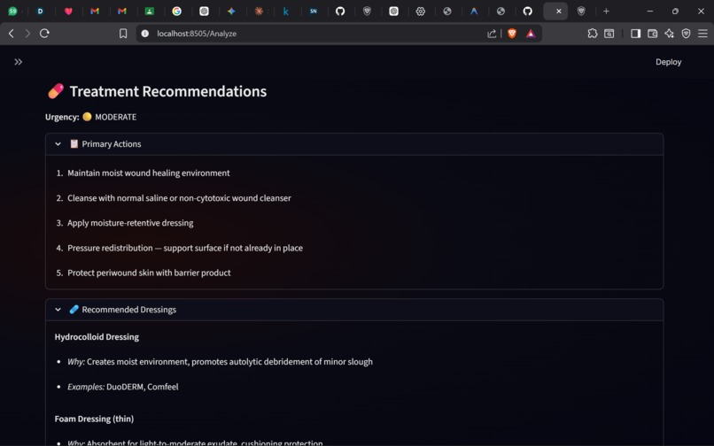
Task: Open a new browser tab
Action: [x=606, y=12]
